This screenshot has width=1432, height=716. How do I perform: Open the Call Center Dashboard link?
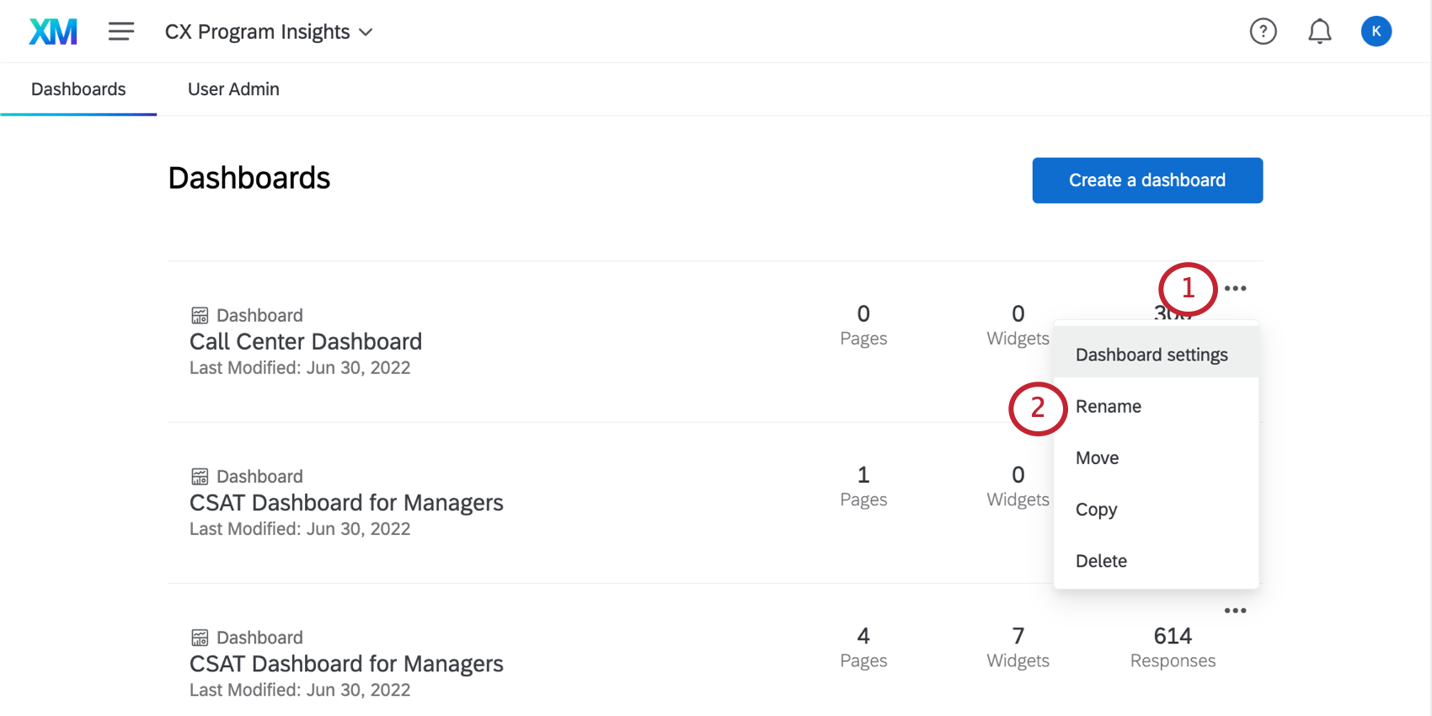306,342
